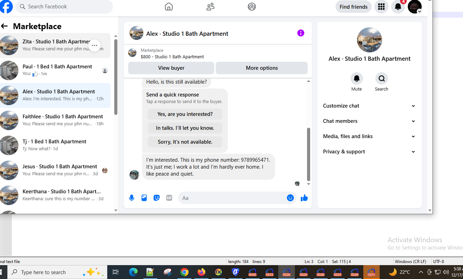
Task: Open Keerthana's Studio 1 Bath Apartment conversation
Action: coord(55,195)
